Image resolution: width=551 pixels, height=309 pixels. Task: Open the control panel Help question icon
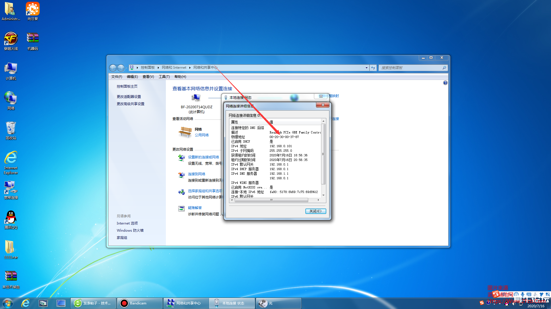pyautogui.click(x=445, y=83)
